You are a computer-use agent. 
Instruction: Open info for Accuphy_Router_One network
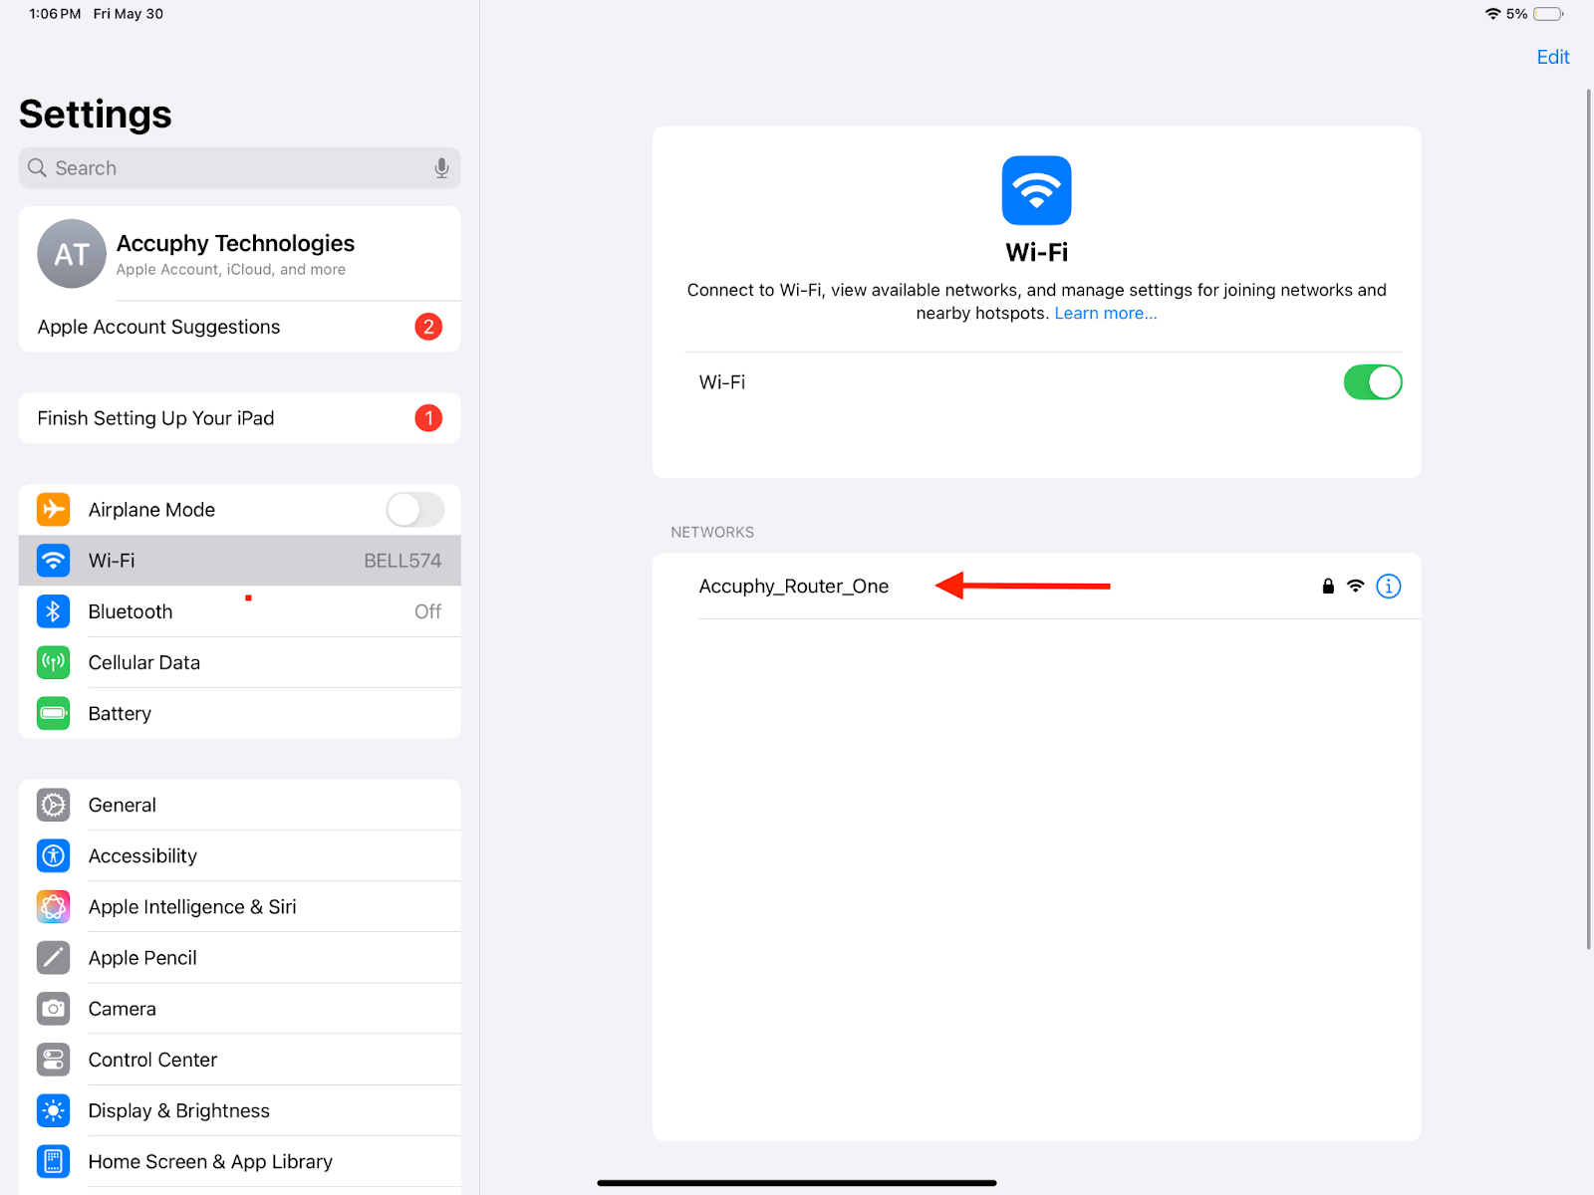pos(1388,587)
